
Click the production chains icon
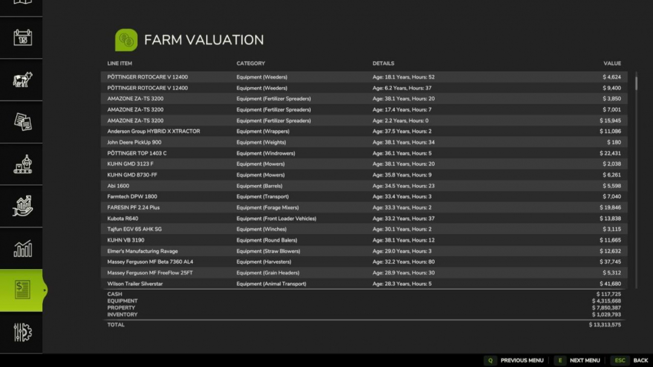21,164
